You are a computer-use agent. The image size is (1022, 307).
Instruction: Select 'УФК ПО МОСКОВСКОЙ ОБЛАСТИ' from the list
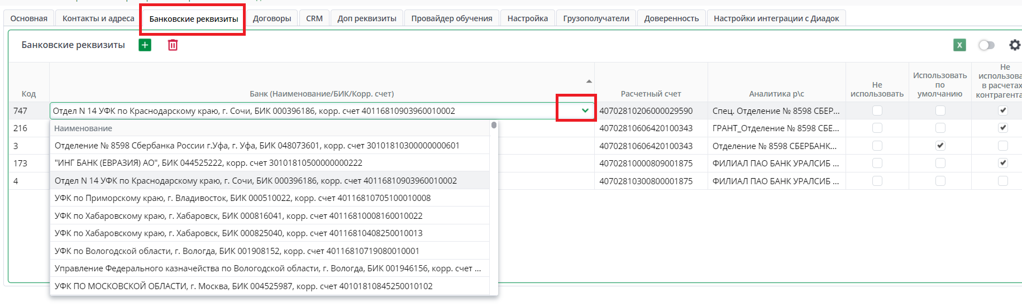coord(243,286)
